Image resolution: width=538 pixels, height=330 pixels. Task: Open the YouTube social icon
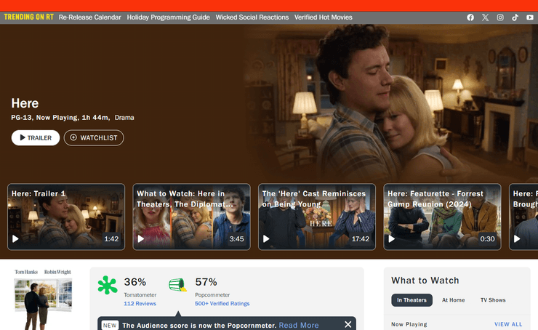tap(529, 17)
